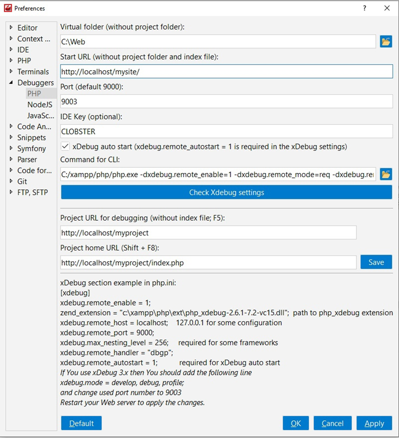Screen dimensions: 399x438
Task: Click the Preferences window app icon
Action: (x=8, y=8)
